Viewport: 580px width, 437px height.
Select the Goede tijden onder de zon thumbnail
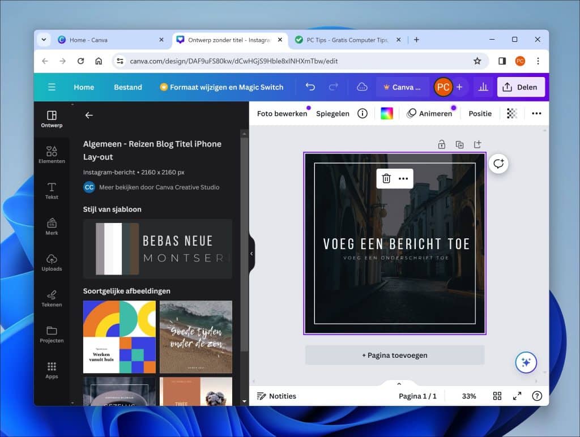[x=196, y=337]
